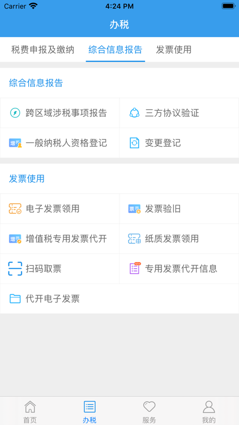Tap the 纸质发票领用 icon

134,239
